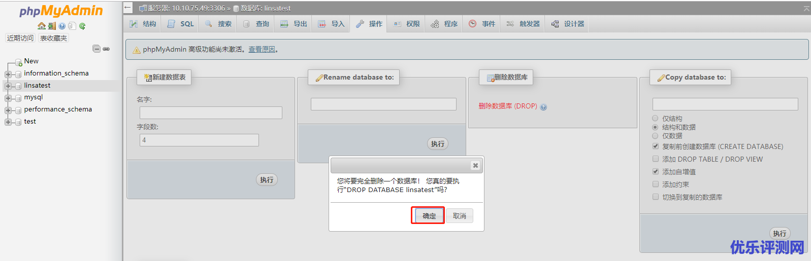811x261 pixels.
Task: Click 执行 in Copy database section
Action: [780, 233]
